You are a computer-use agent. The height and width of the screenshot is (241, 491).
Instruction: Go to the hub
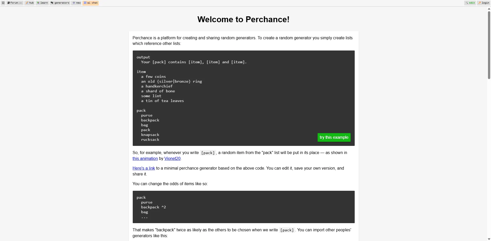[30, 3]
